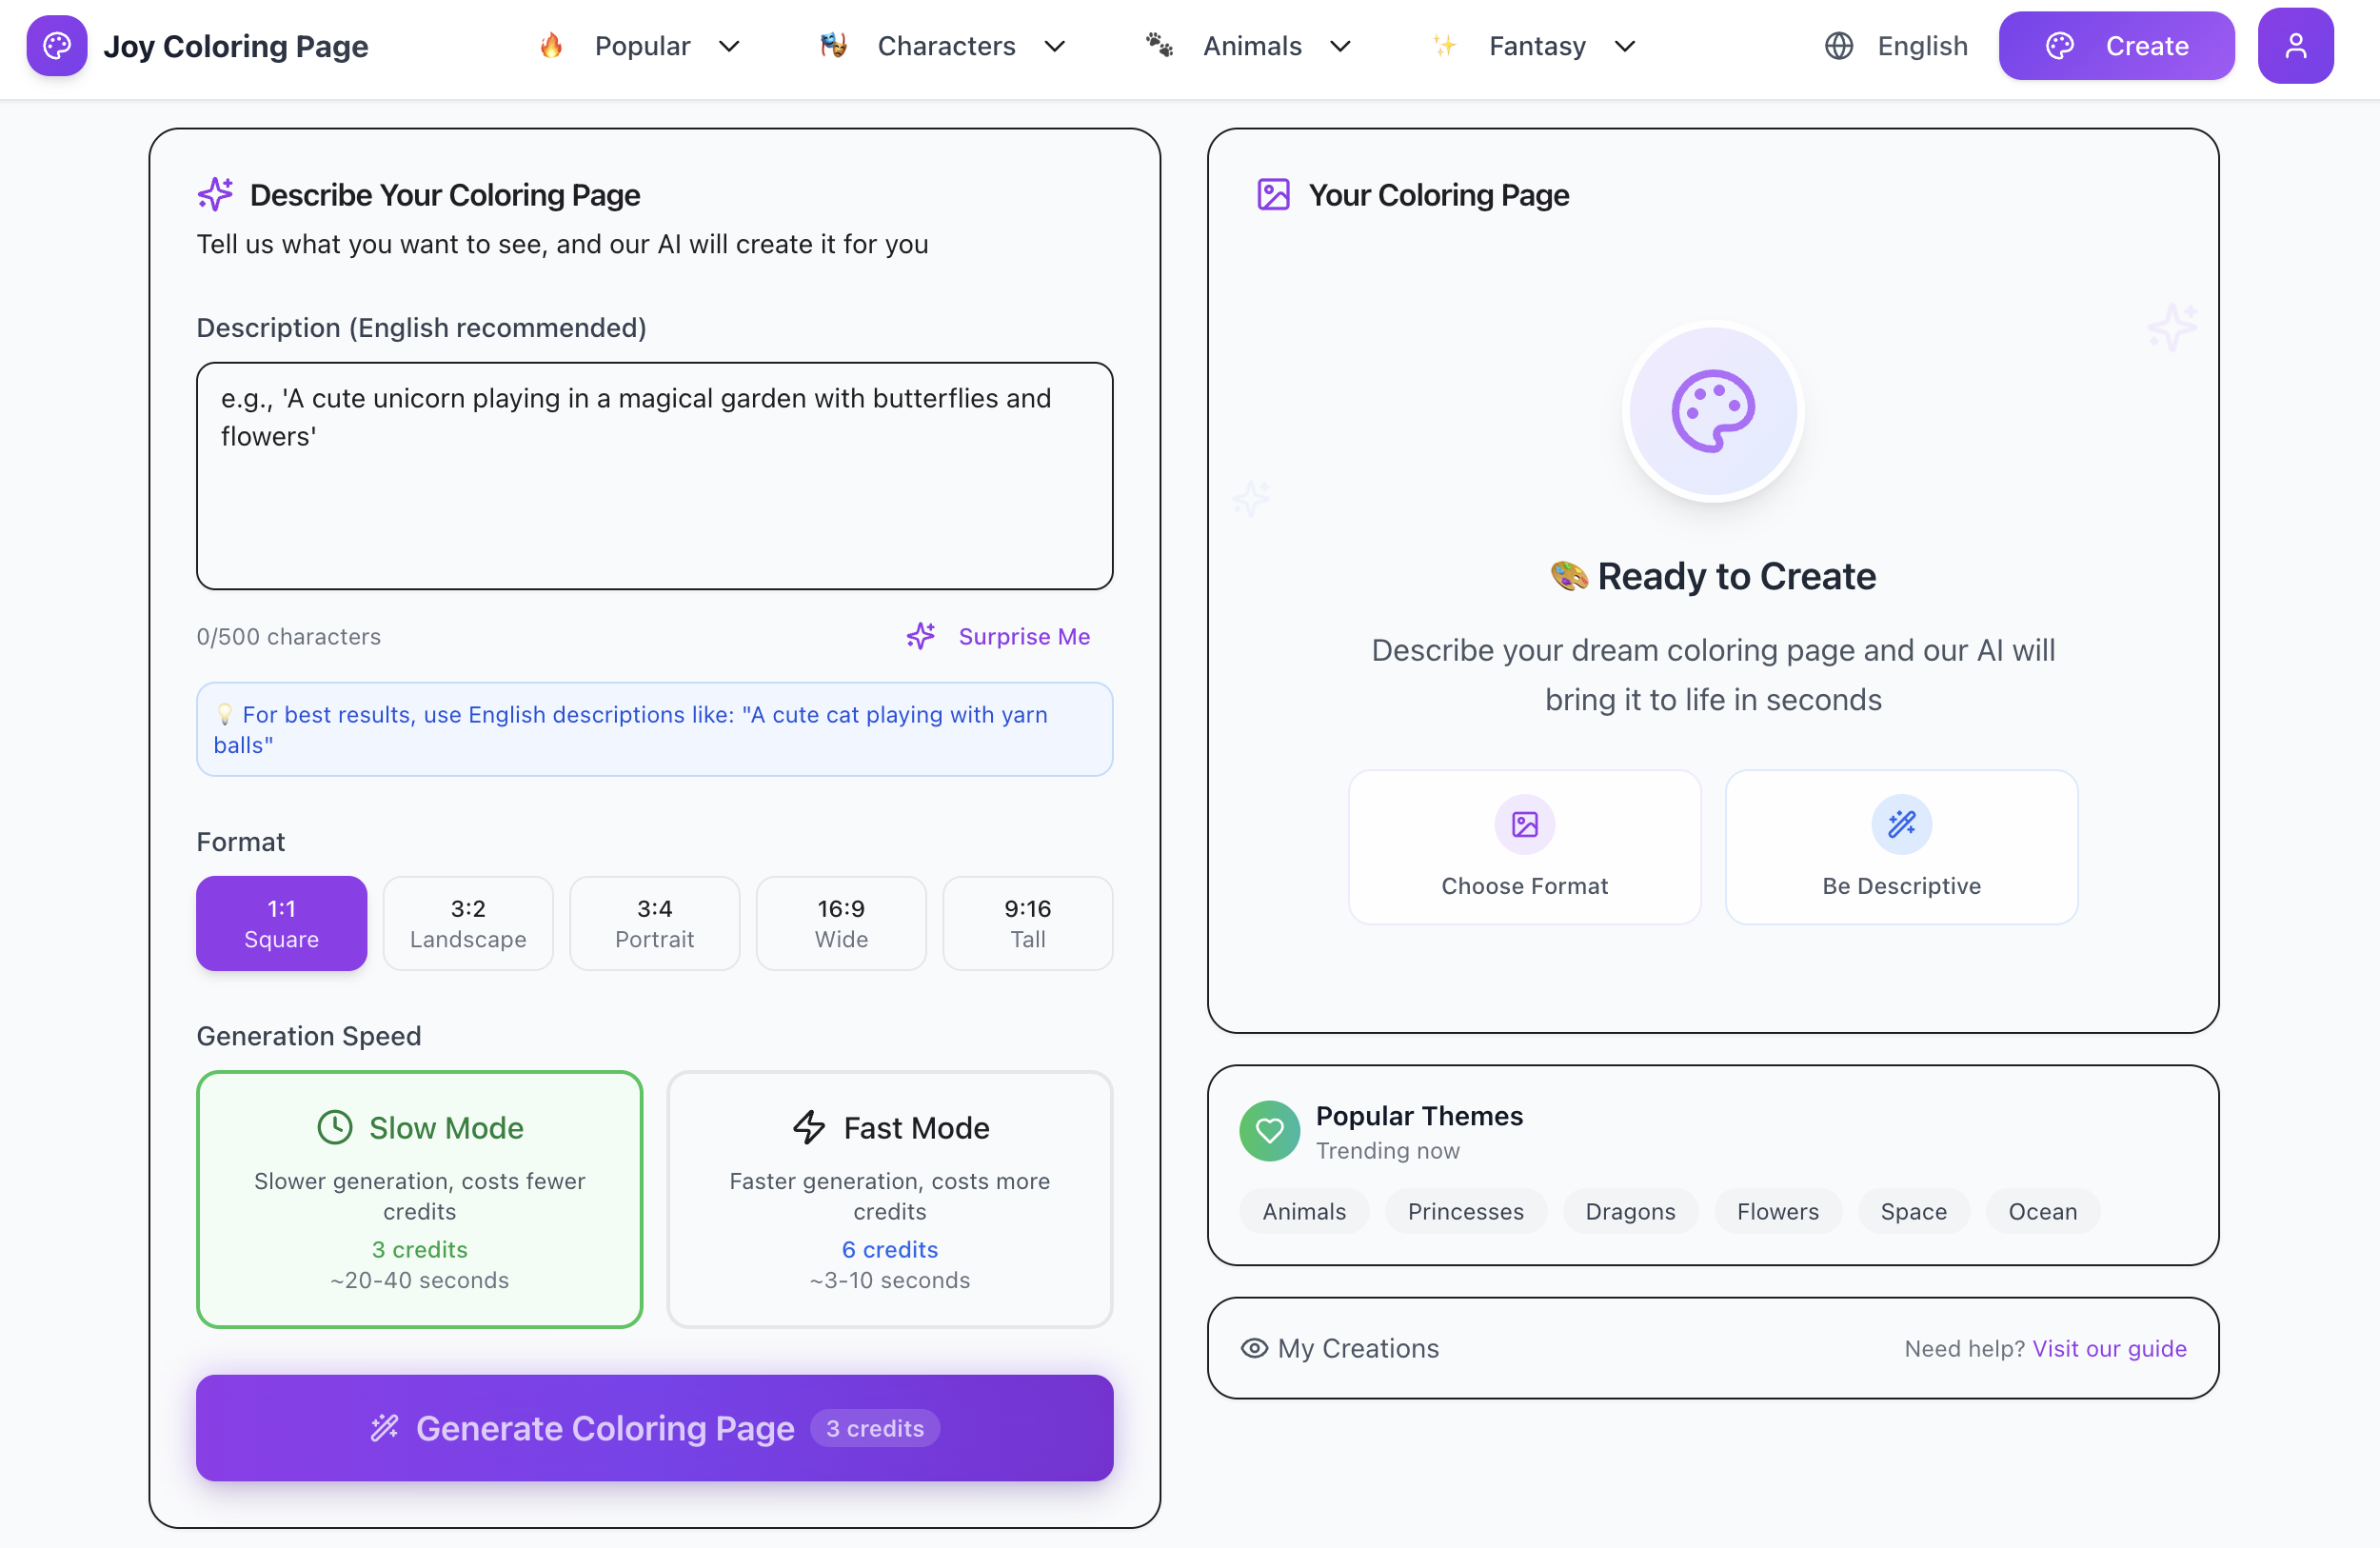Click the Surprise Me sparkle icon
Screen dimensions: 2380x1548
[x=921, y=636]
